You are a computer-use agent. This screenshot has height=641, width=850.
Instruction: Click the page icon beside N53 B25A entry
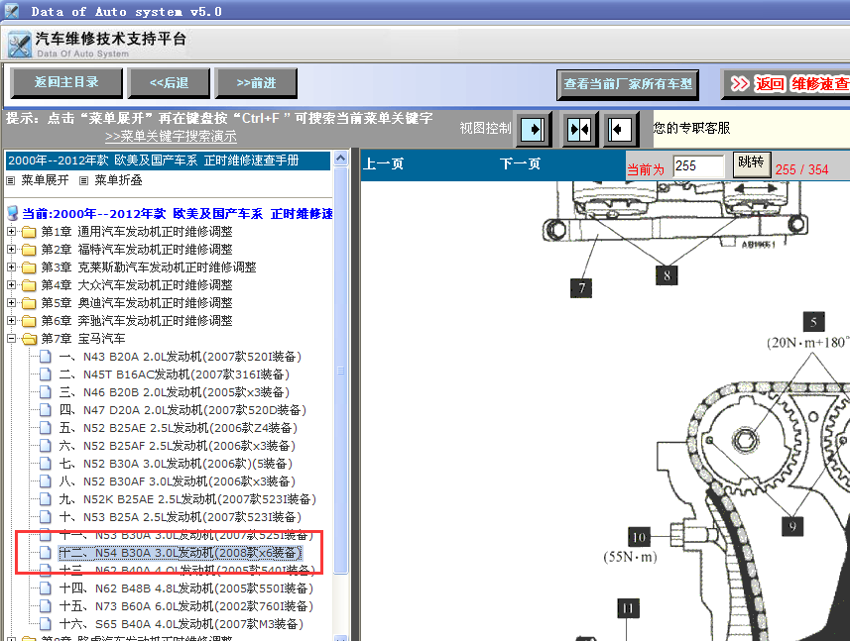(46, 517)
